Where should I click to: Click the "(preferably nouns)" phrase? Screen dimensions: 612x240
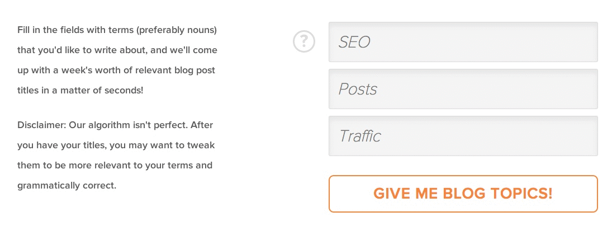point(177,30)
